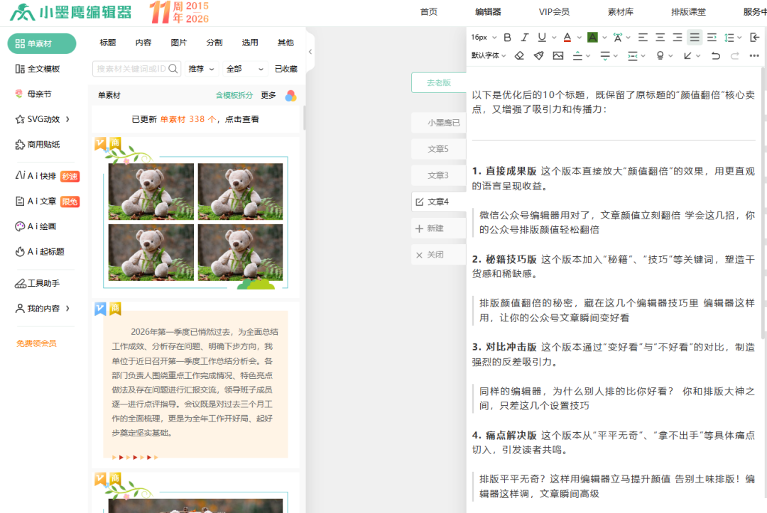Screen dimensions: 767x513
Task: Open the 分割 material tab
Action: 214,43
